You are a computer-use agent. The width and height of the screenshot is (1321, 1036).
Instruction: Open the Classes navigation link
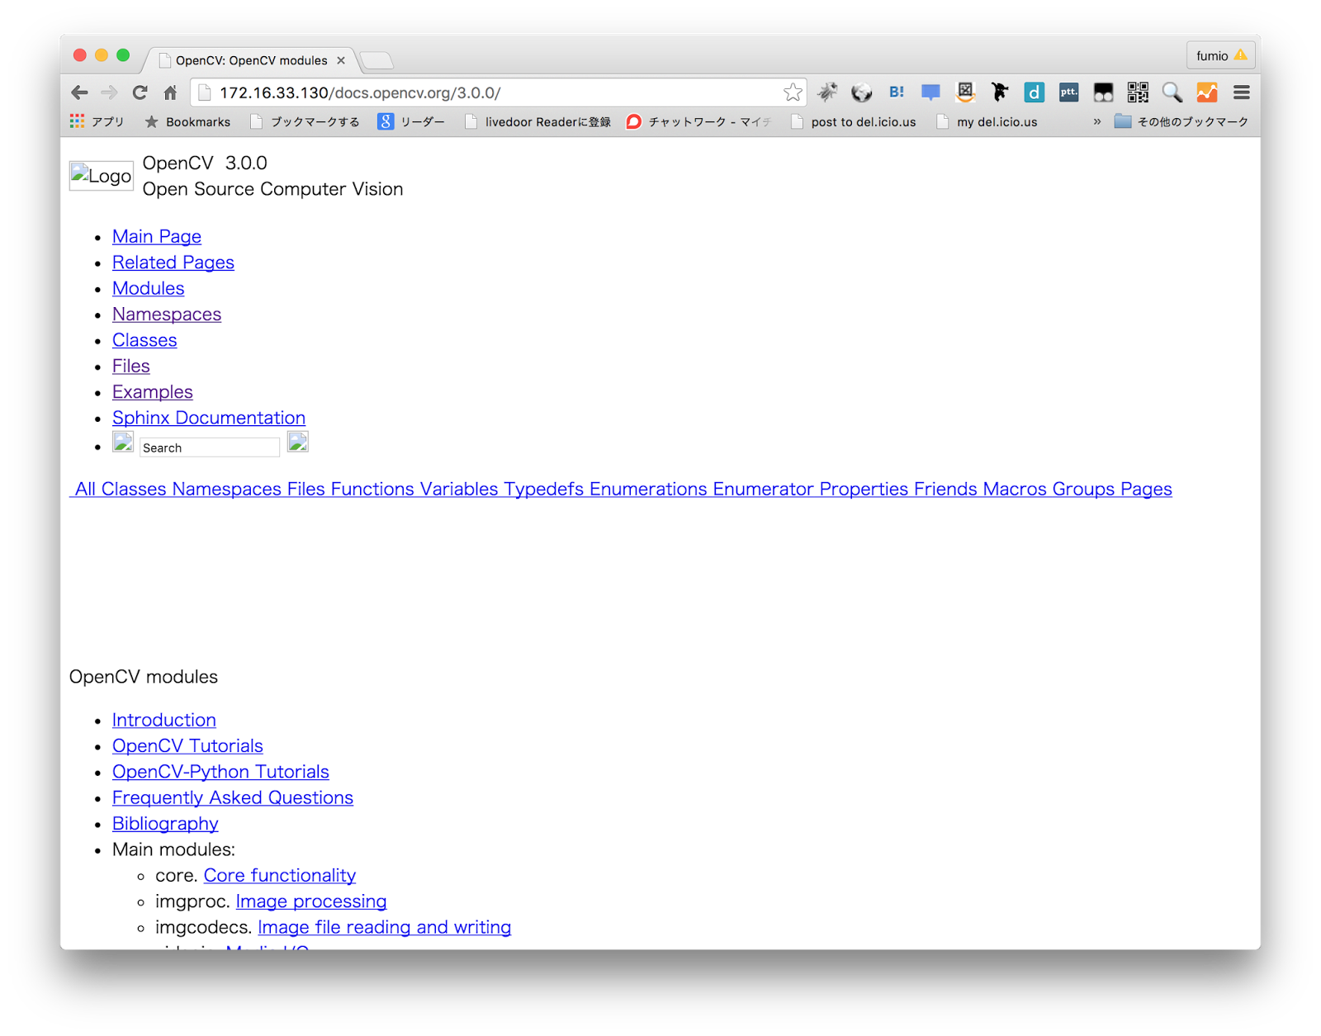point(144,340)
